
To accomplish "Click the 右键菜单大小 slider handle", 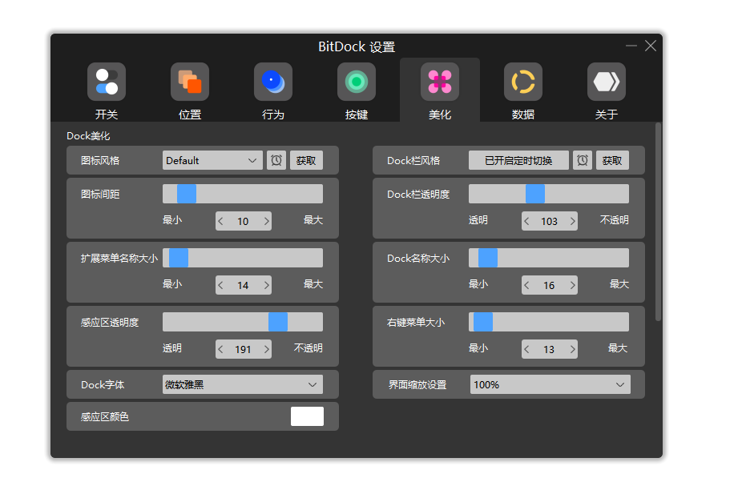I will click(483, 322).
